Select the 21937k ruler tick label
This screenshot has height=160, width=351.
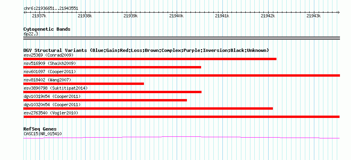pos(39,16)
